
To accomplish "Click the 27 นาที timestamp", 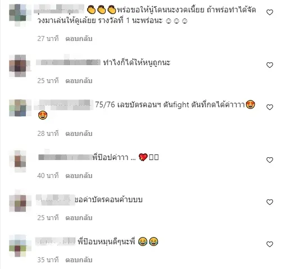I will [48, 39].
